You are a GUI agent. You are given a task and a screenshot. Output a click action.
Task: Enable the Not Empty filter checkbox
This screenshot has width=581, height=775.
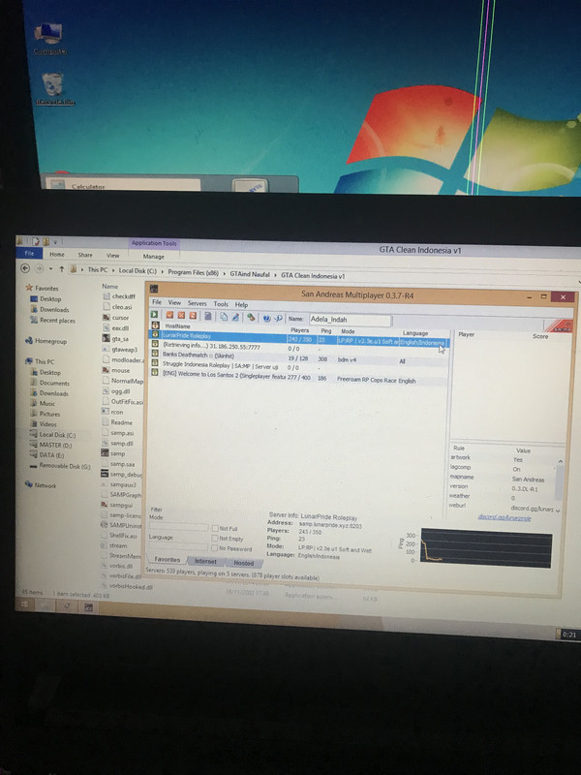pos(215,539)
